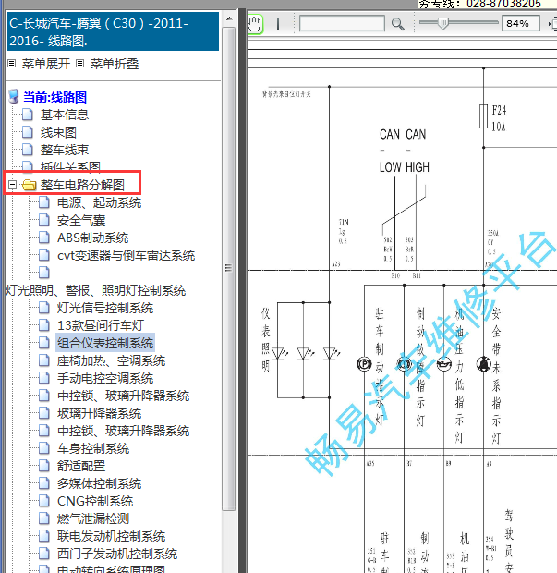Screen dimensions: 557x573
Task: Click page icon beside 舒适配置
Action: tap(44, 466)
